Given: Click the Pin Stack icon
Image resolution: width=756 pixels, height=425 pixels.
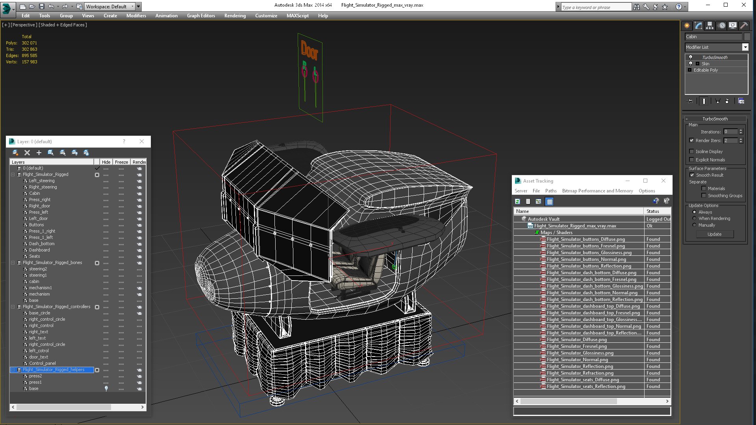Looking at the screenshot, I should 690,101.
